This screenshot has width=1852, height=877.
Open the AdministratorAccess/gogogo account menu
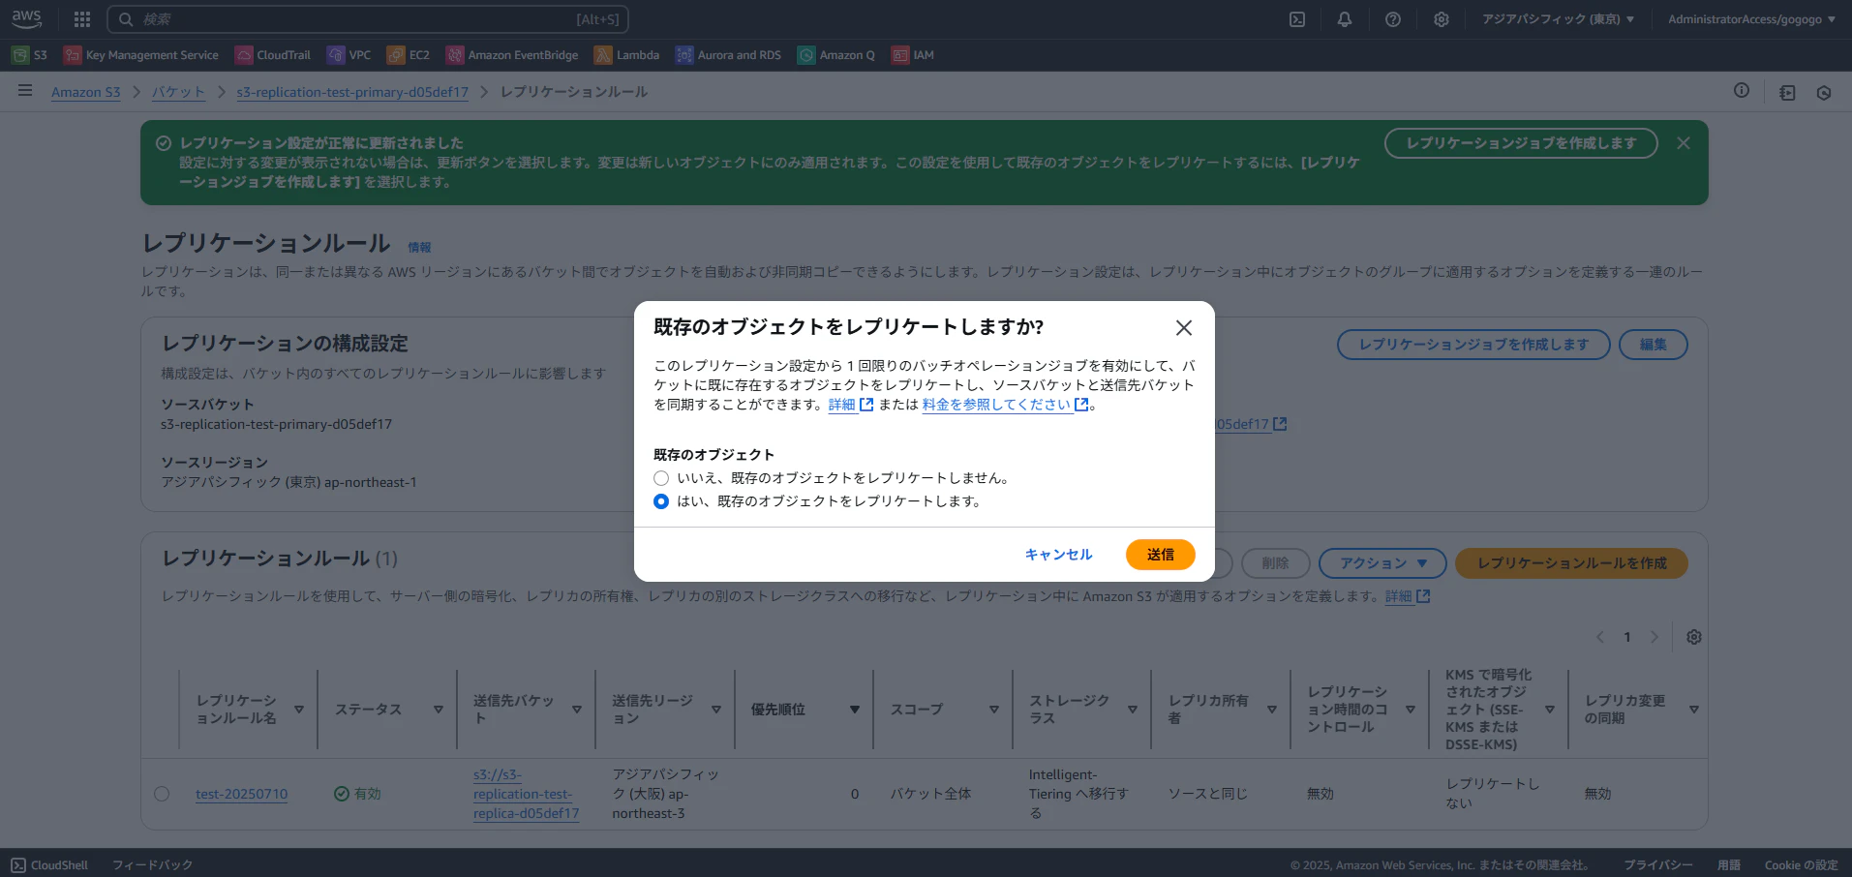click(x=1748, y=18)
